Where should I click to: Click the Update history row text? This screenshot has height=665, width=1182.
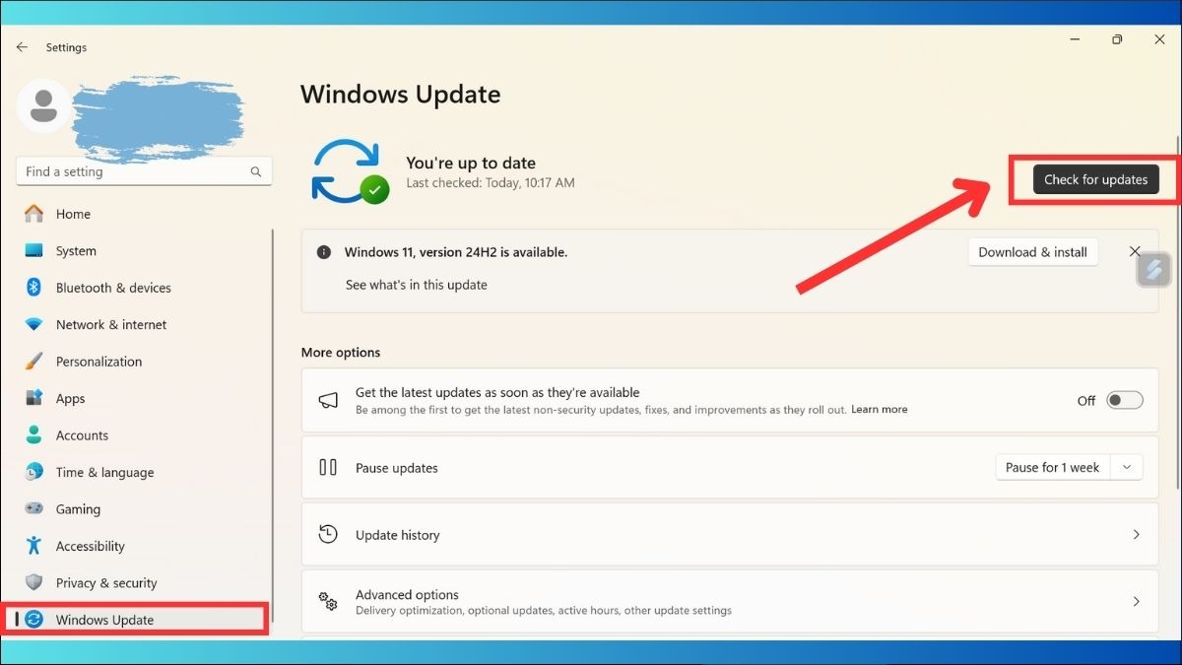(397, 535)
